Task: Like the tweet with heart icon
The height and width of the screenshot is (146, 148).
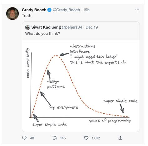Action: point(86,138)
